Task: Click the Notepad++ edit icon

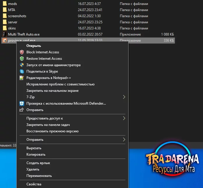Action: click(x=22, y=78)
